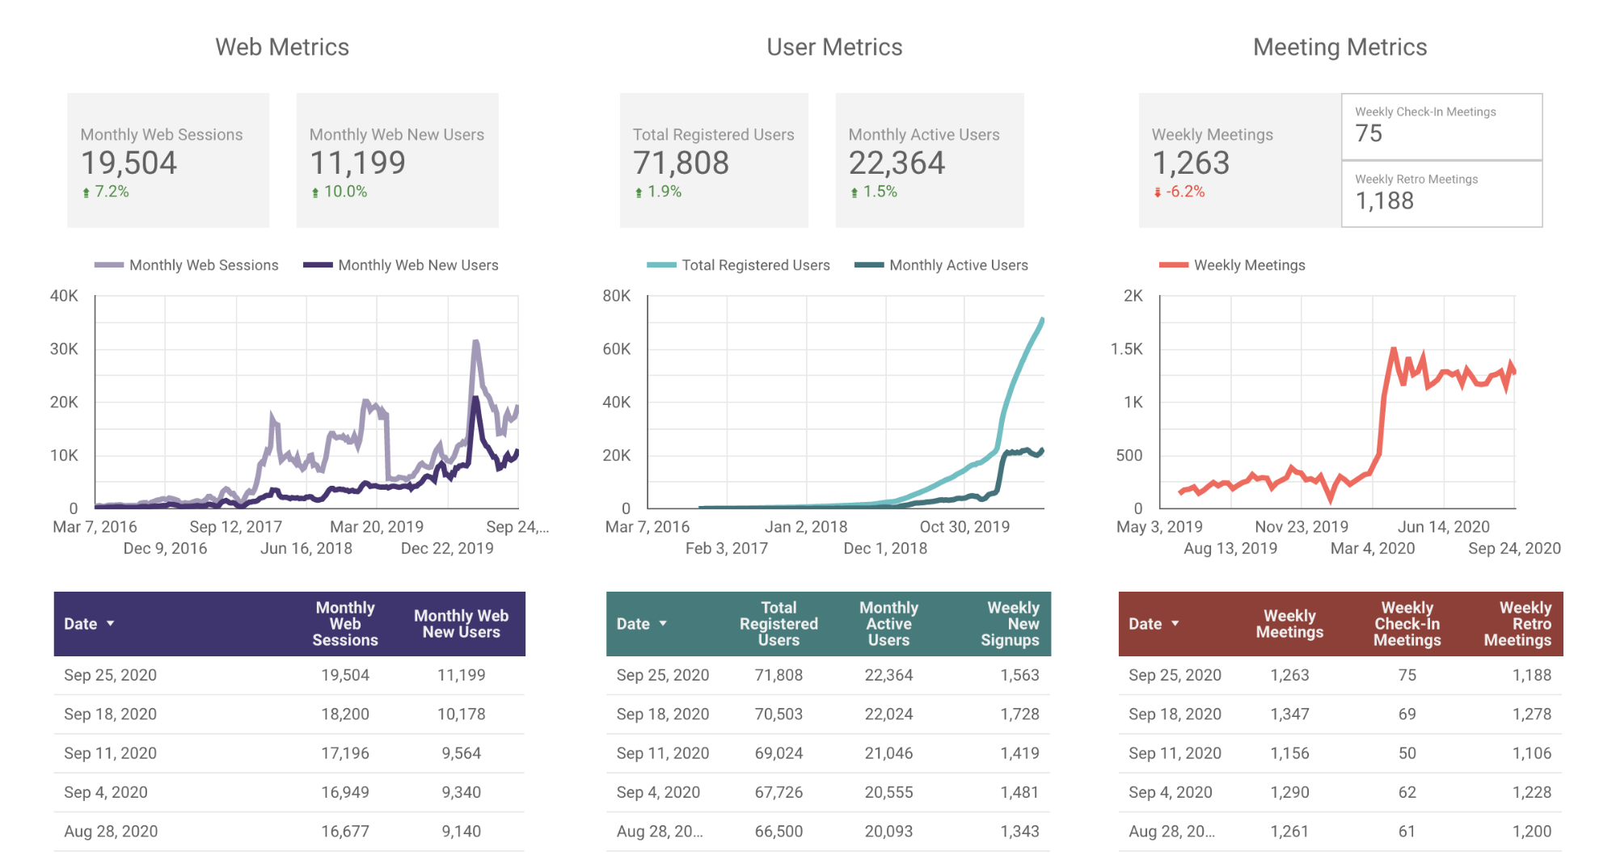Click the User Metrics line chart
Image resolution: width=1616 pixels, height=860 pixels.
tap(846, 402)
